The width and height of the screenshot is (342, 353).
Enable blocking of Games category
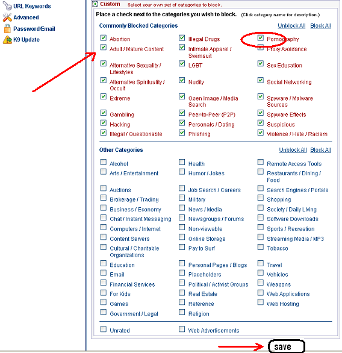click(x=104, y=302)
